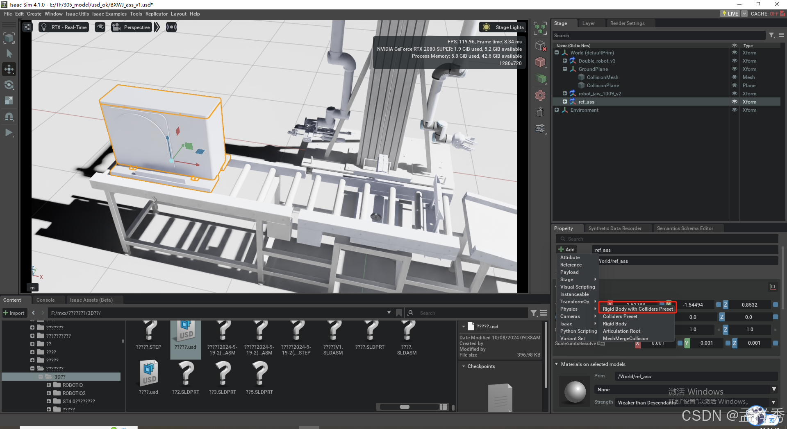Image resolution: width=787 pixels, height=429 pixels.
Task: Click the sliders settings icon in side toolbar
Action: (x=540, y=129)
